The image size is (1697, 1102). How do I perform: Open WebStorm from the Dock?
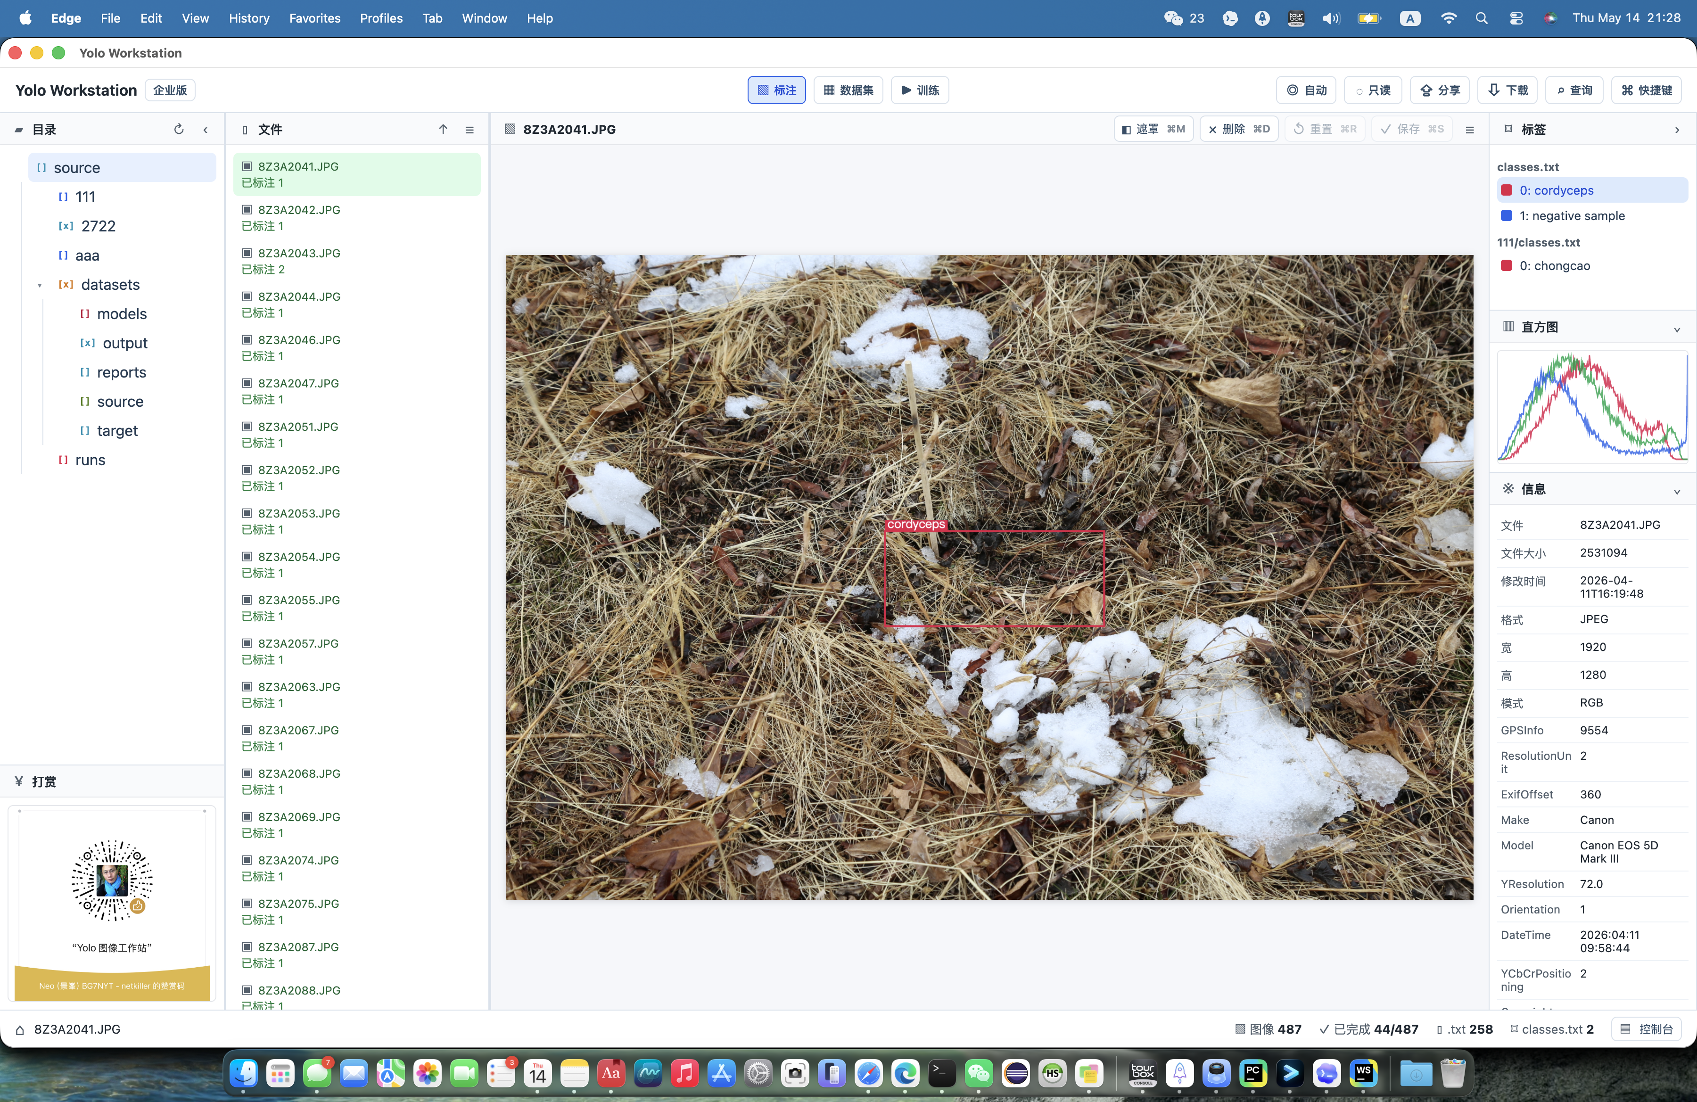point(1364,1073)
